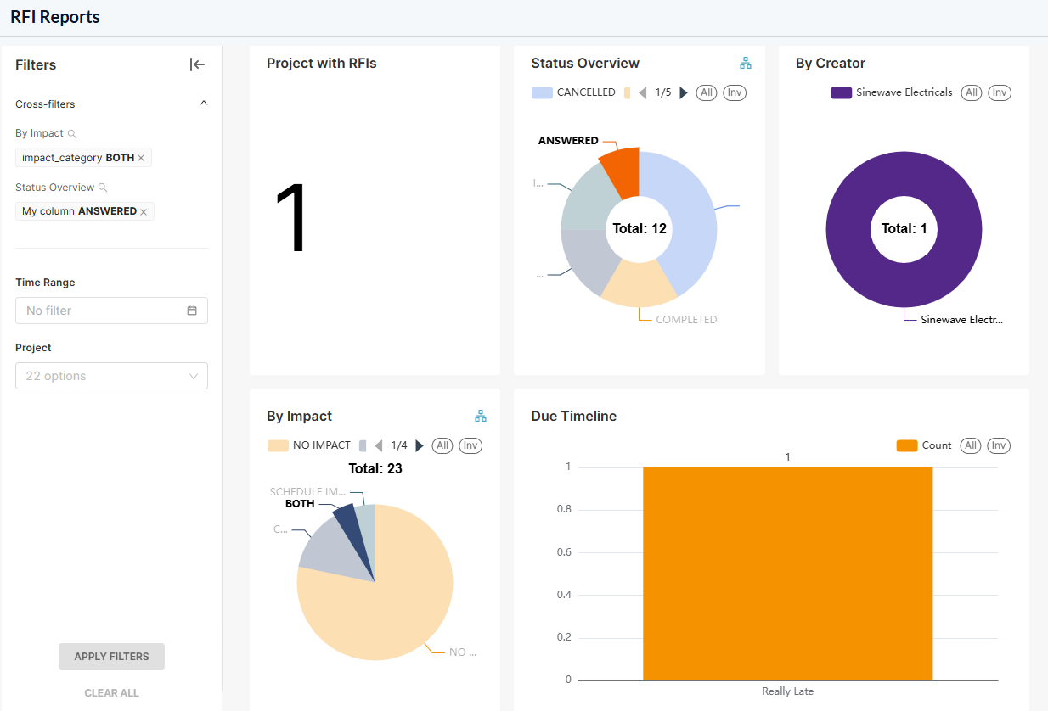Viewport: 1048px width, 711px height.
Task: Click the APPLY FILTERS button
Action: click(x=111, y=657)
